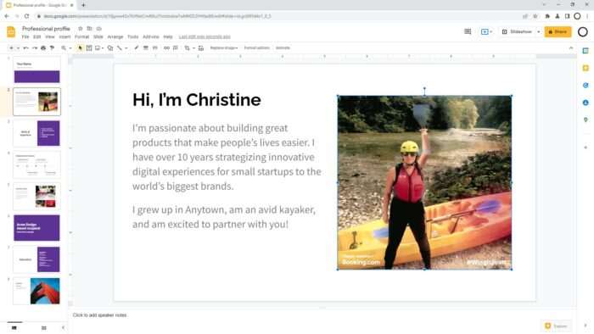Click the move to folder icon
The height and width of the screenshot is (334, 594).
tap(89, 29)
